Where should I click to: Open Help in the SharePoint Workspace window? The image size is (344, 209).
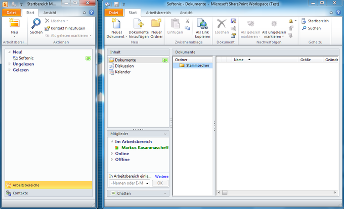coord(338,13)
